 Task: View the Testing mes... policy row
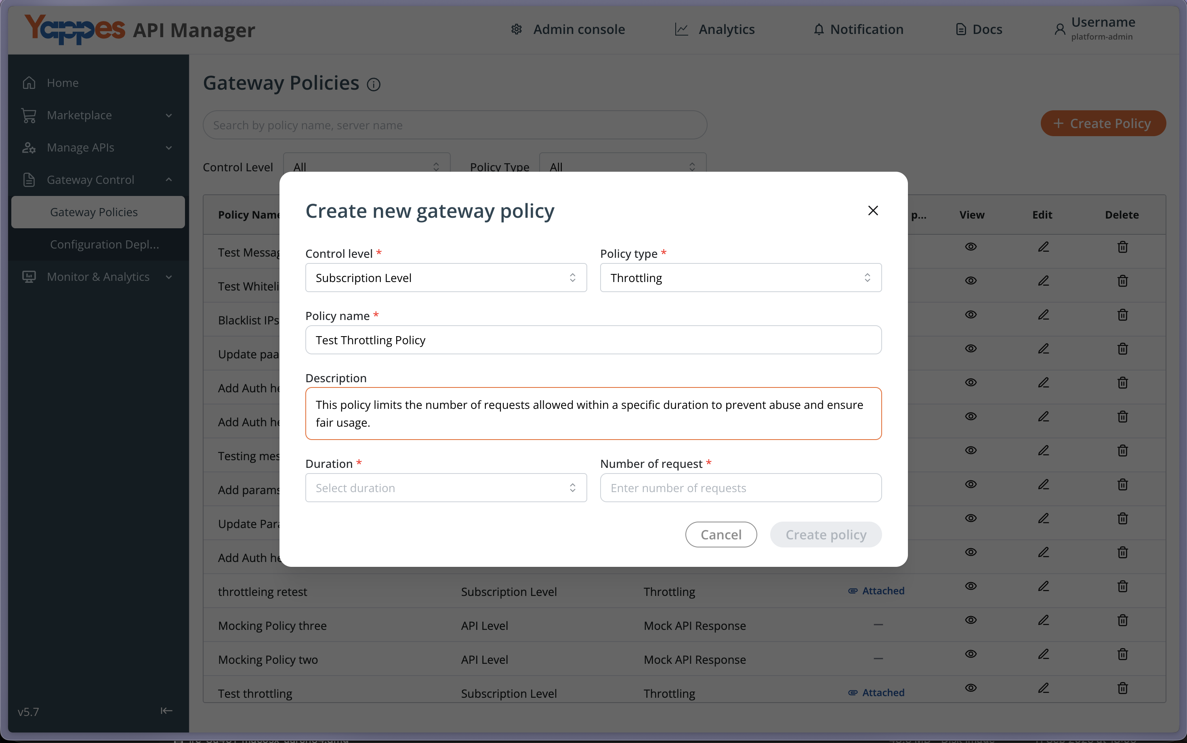click(x=971, y=450)
